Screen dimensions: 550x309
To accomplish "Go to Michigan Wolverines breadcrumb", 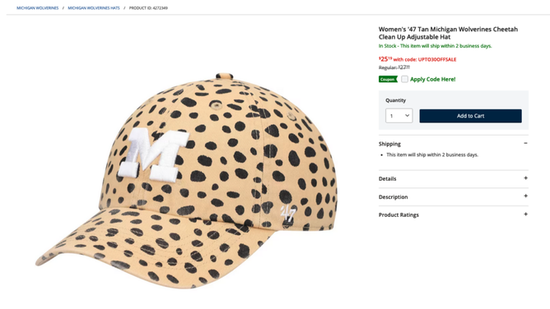I will [38, 7].
